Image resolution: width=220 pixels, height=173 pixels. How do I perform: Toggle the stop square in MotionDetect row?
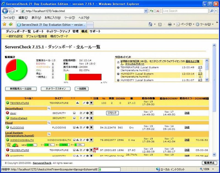point(91,118)
